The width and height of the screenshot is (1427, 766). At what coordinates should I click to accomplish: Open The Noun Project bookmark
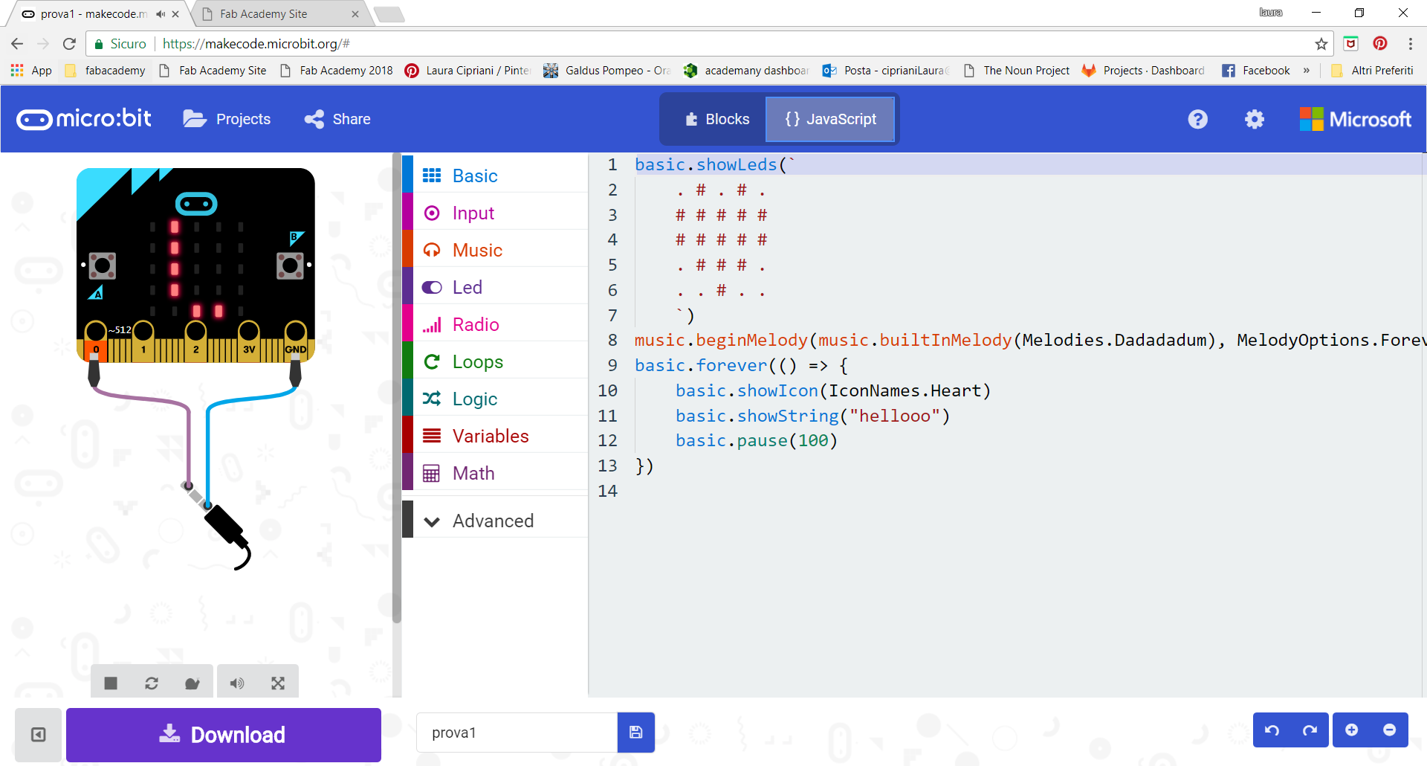(1017, 71)
